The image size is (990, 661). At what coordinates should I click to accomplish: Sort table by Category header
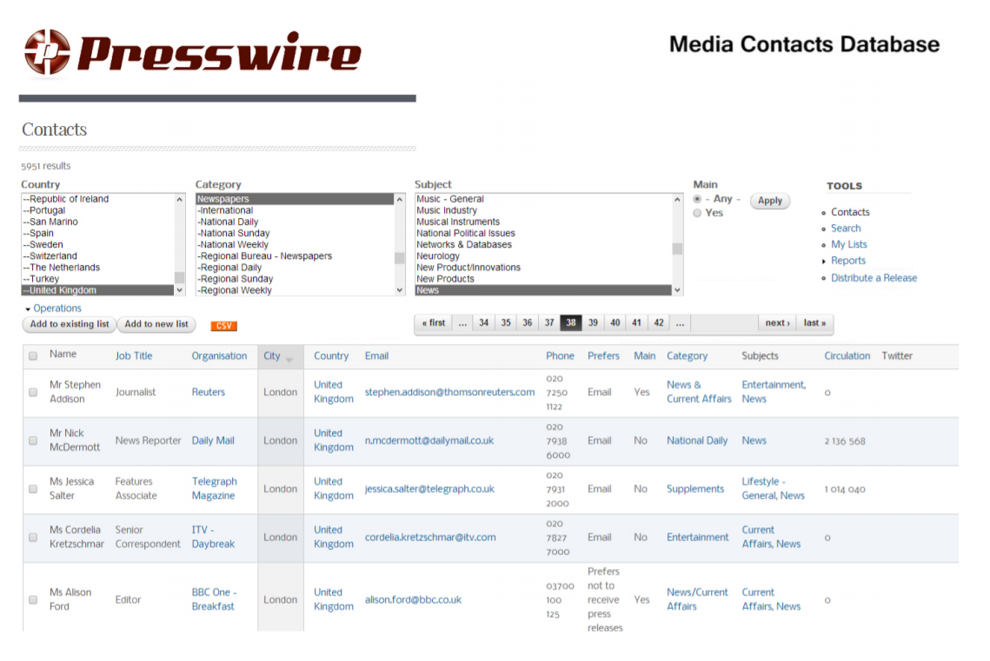click(687, 356)
